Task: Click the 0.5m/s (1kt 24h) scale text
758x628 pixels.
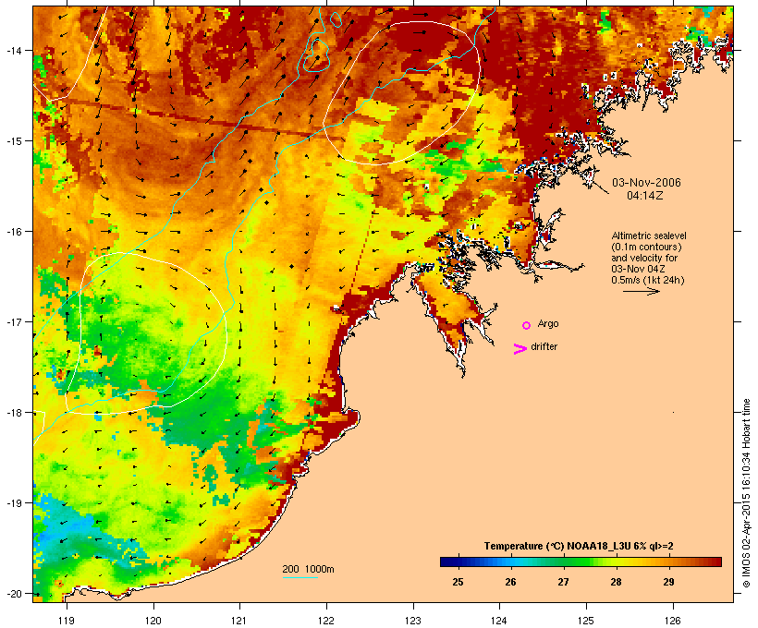Action: click(x=648, y=280)
